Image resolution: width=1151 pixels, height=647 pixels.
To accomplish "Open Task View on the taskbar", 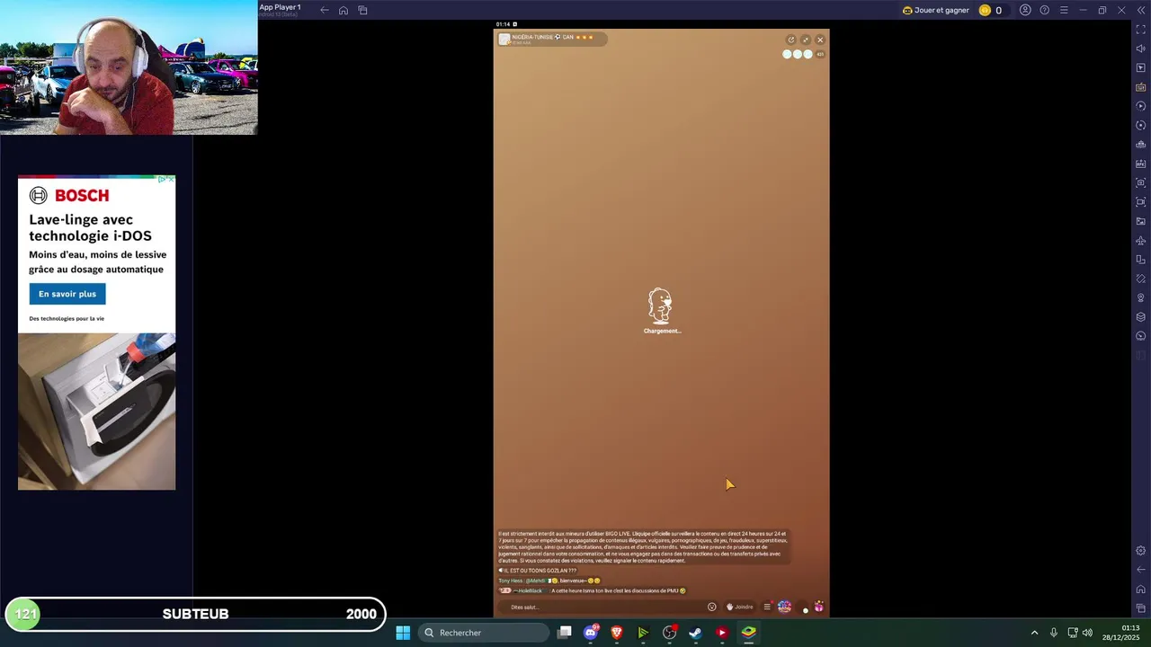I will tap(564, 633).
